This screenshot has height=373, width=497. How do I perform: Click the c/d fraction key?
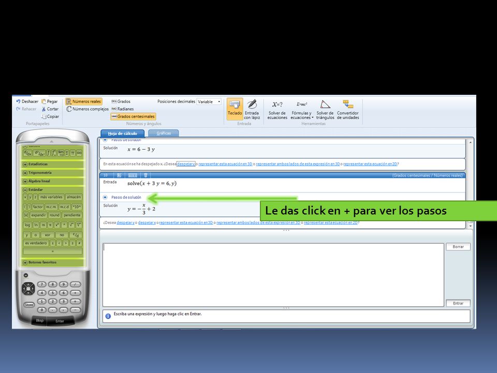(x=76, y=235)
